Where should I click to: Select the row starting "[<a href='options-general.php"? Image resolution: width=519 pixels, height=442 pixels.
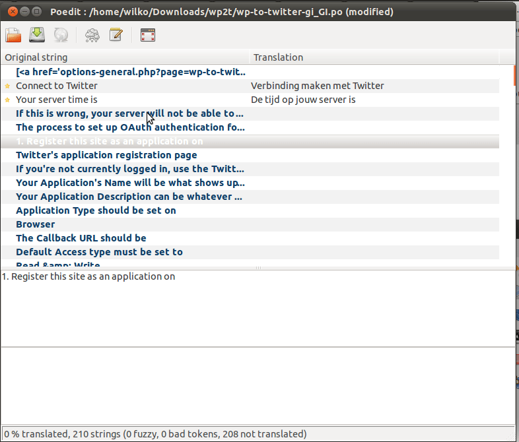pyautogui.click(x=250, y=72)
